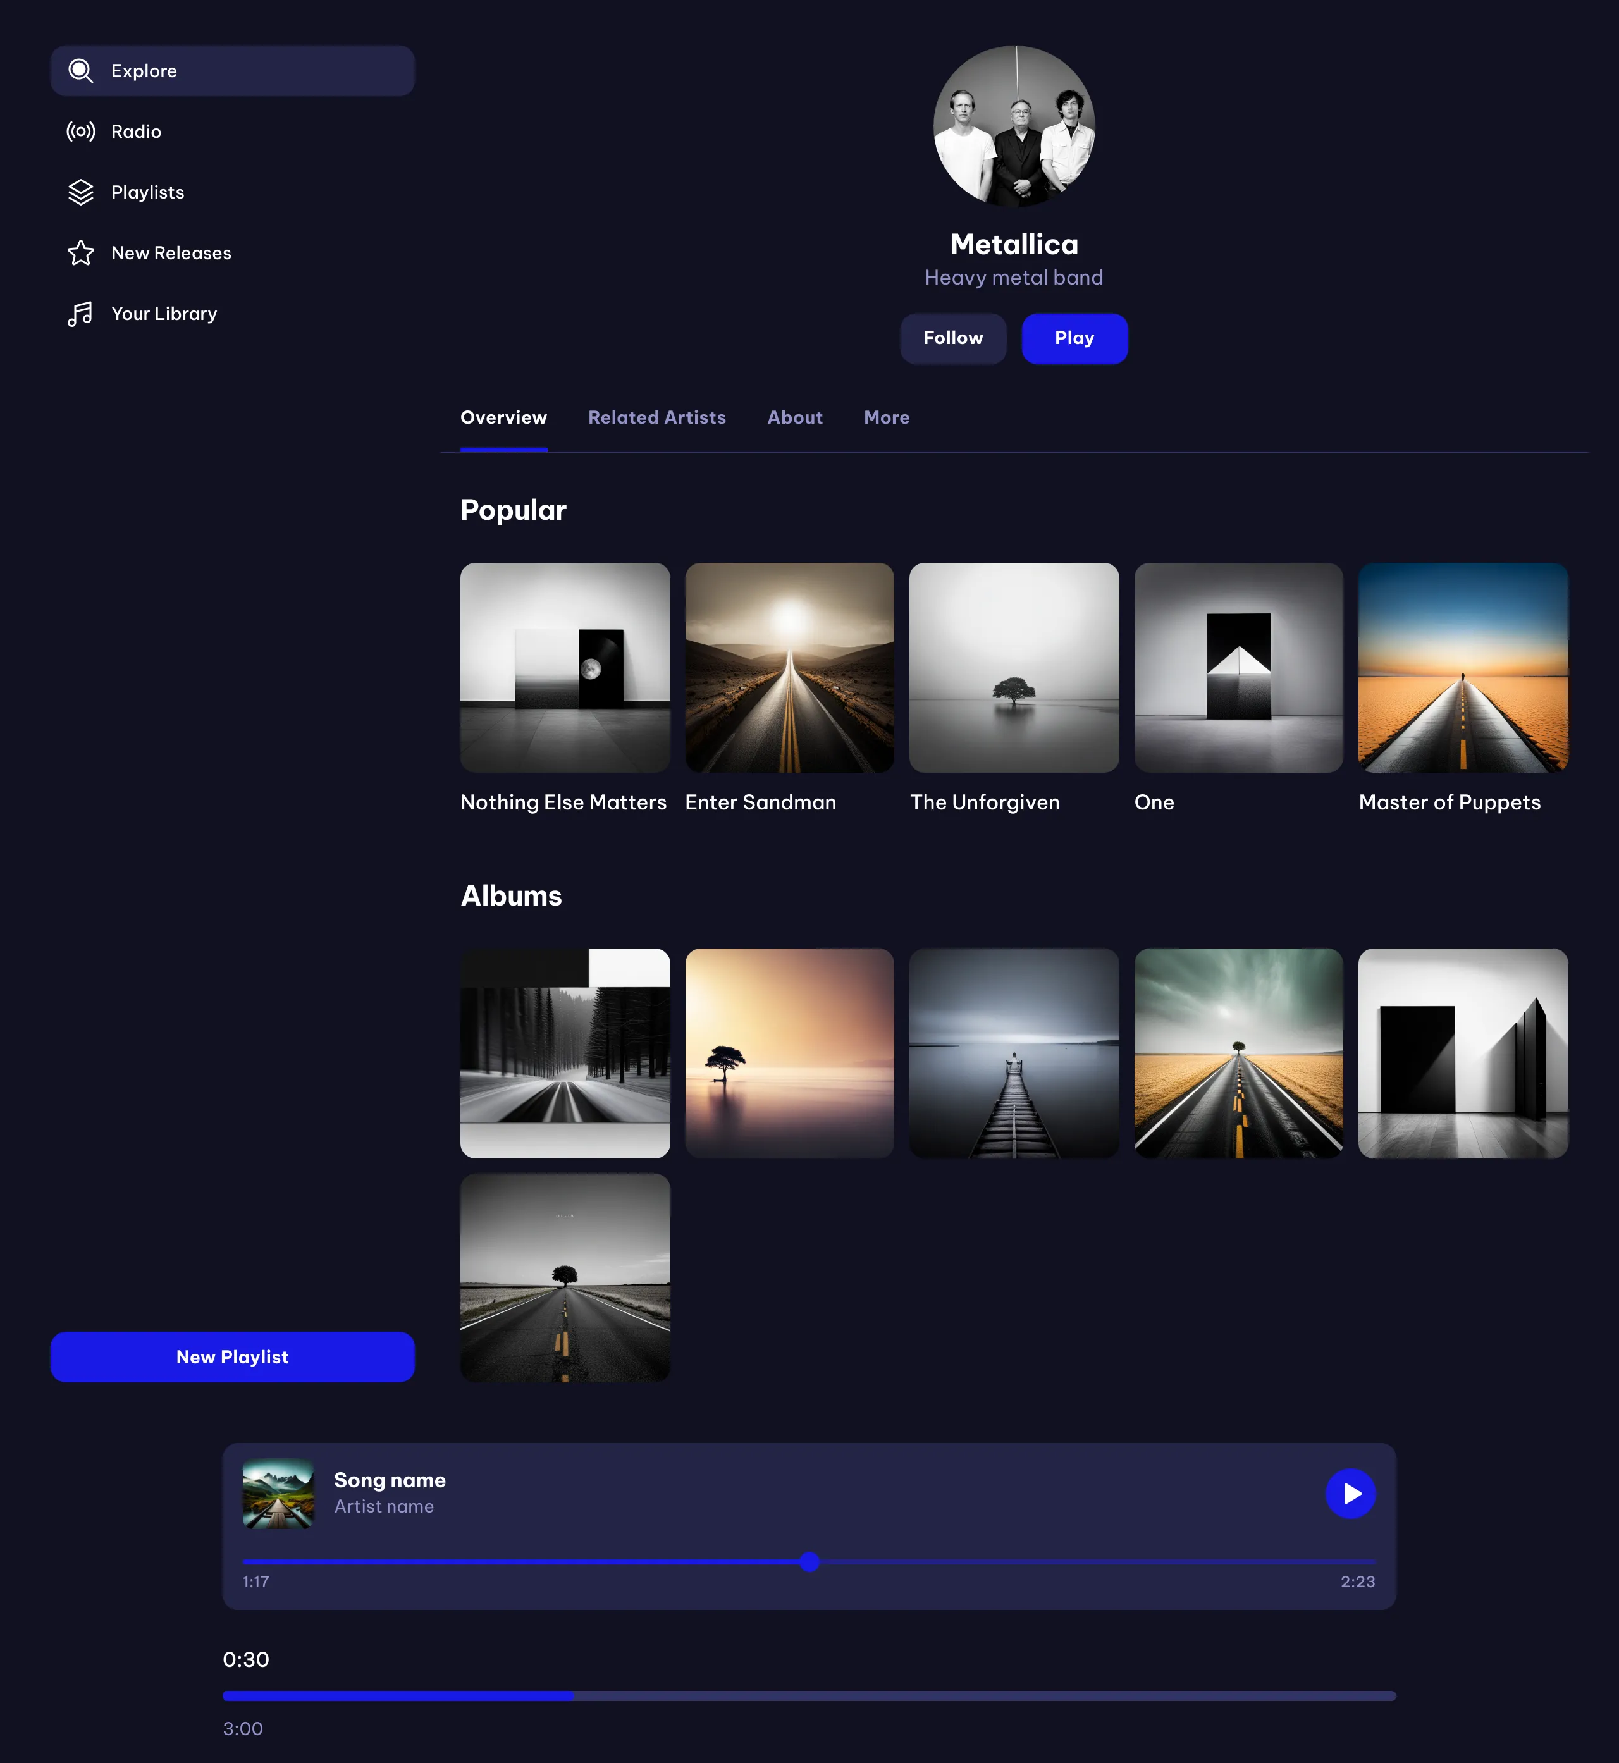Click the Metallica band profile photo
1619x1763 pixels.
click(x=1014, y=126)
